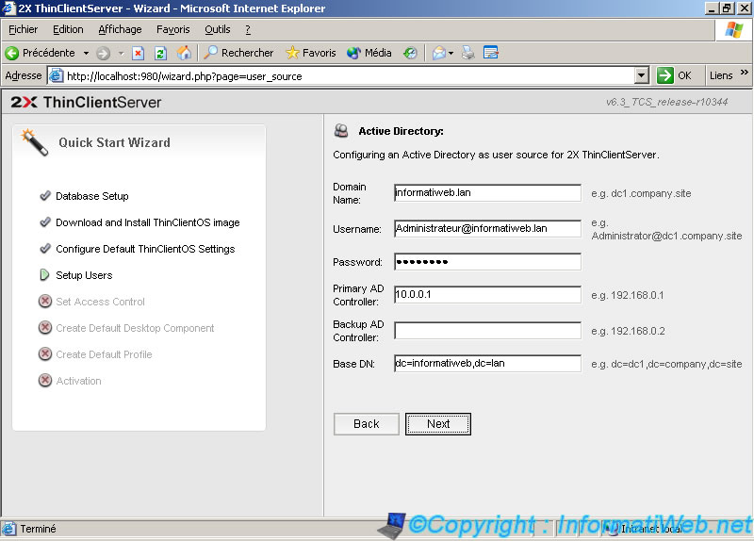Viewport: 754px width, 541px height.
Task: Click checkmark beside Configure Default ThinClientOS Settings
Action: [45, 249]
